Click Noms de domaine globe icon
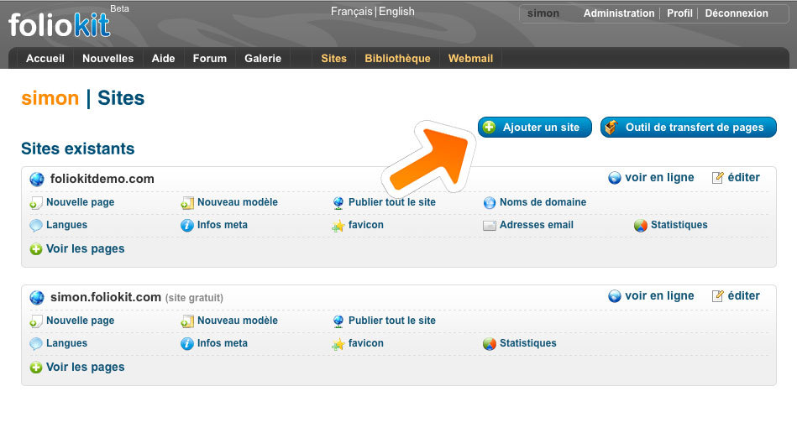The image size is (797, 428). 489,203
